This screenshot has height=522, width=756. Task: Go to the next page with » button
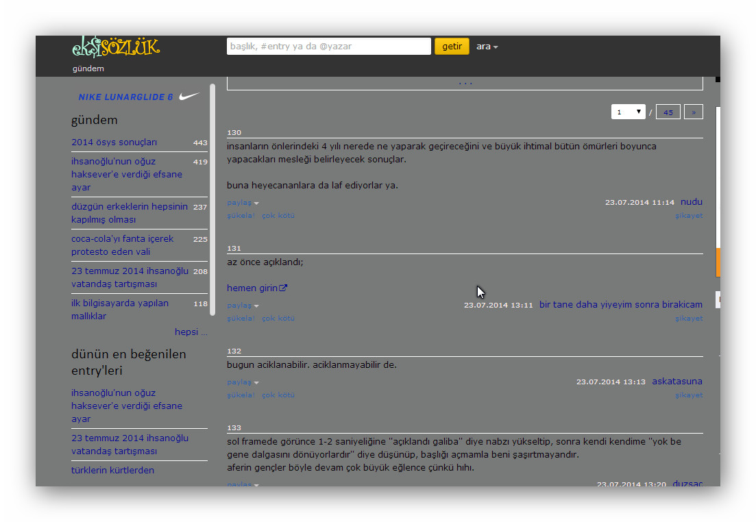coord(693,112)
